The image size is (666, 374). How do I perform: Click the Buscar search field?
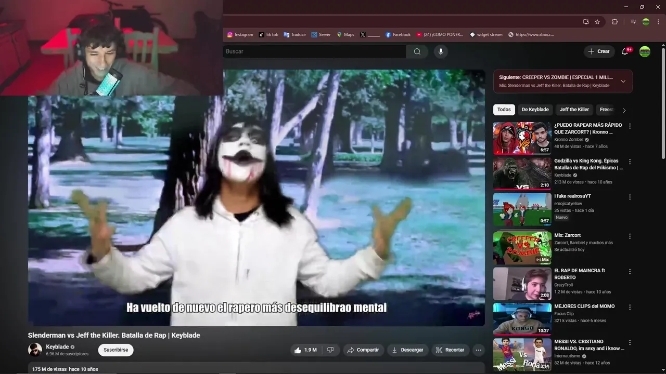(314, 51)
